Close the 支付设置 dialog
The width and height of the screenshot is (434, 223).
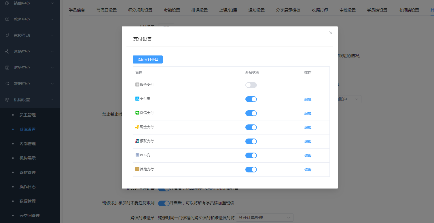pyautogui.click(x=331, y=33)
